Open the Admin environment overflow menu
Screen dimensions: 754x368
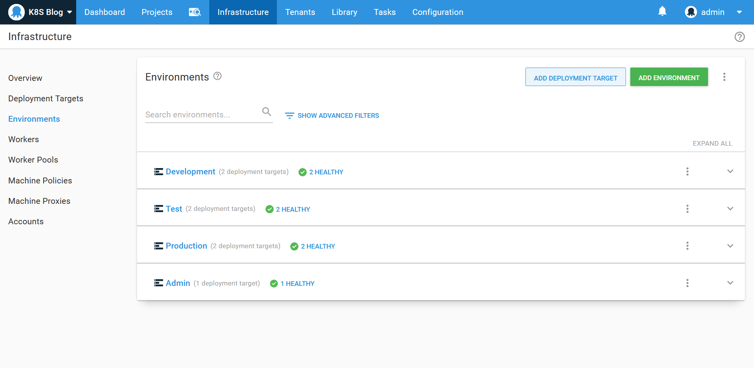tap(687, 283)
